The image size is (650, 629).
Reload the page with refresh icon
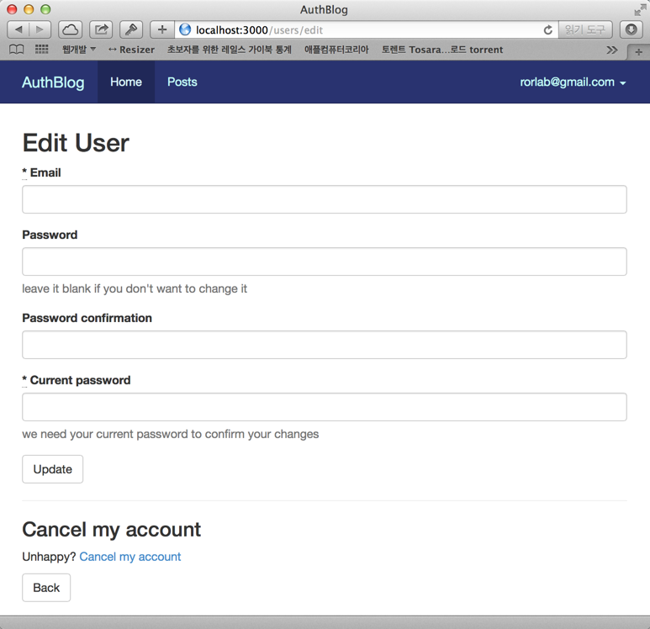[547, 29]
